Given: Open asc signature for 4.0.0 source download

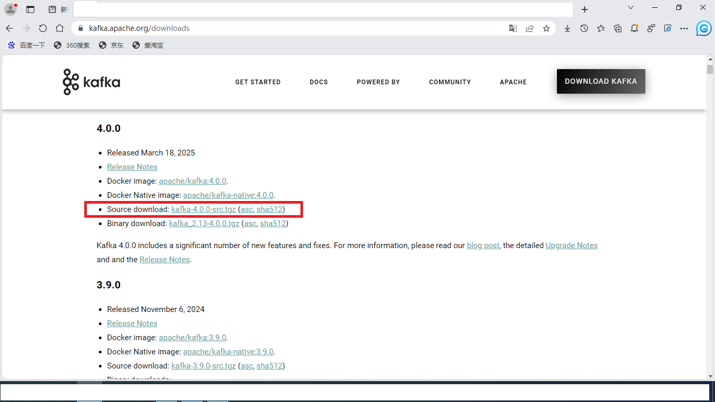Looking at the screenshot, I should pos(247,209).
